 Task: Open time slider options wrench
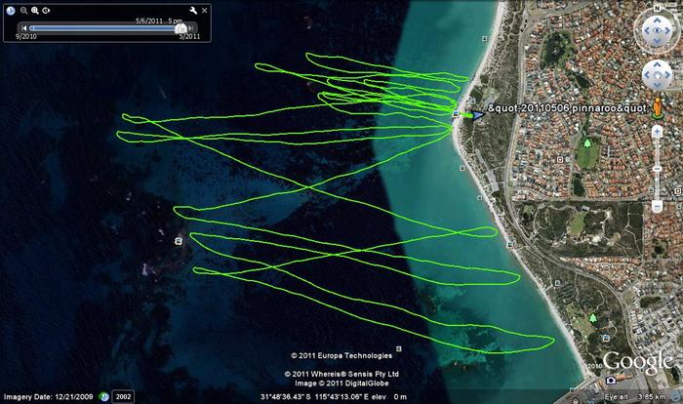(x=194, y=11)
